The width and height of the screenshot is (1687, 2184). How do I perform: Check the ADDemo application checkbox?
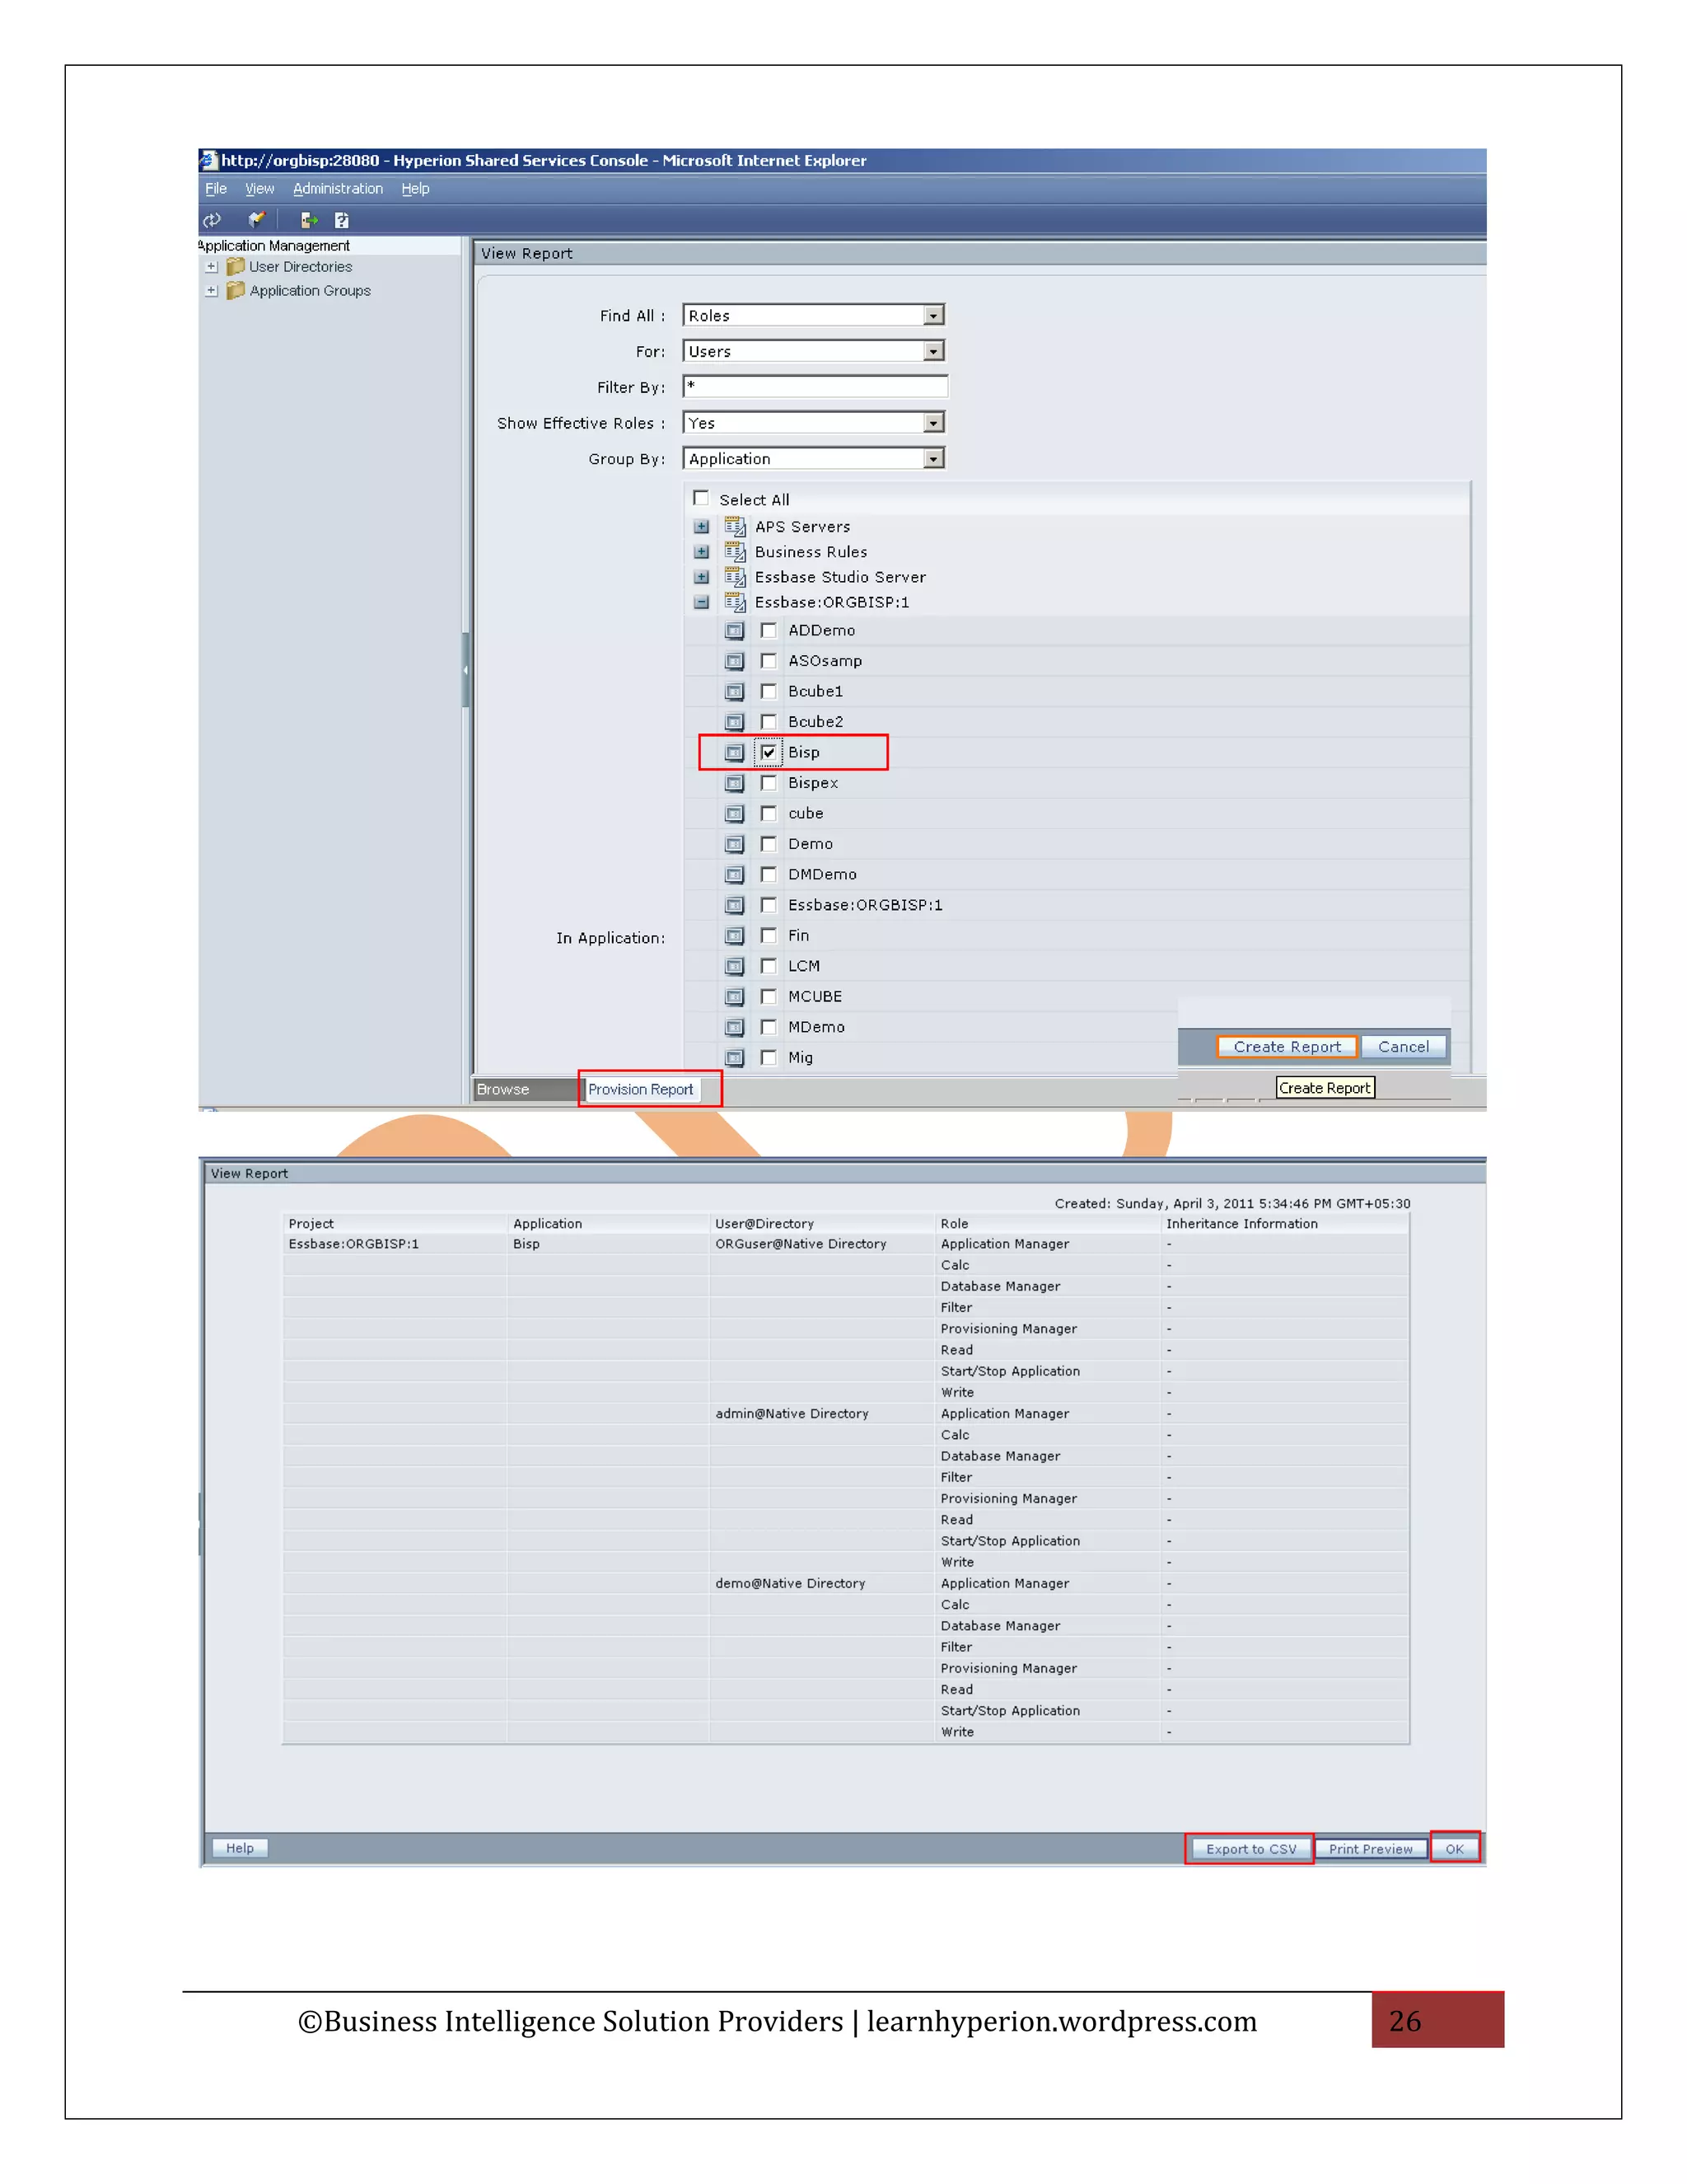tap(769, 630)
